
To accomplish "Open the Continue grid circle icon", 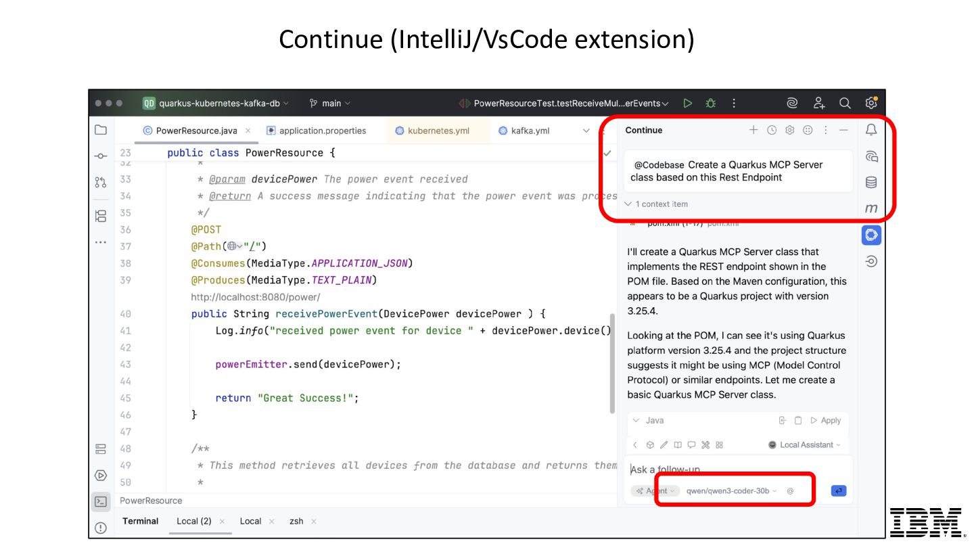I will (808, 130).
